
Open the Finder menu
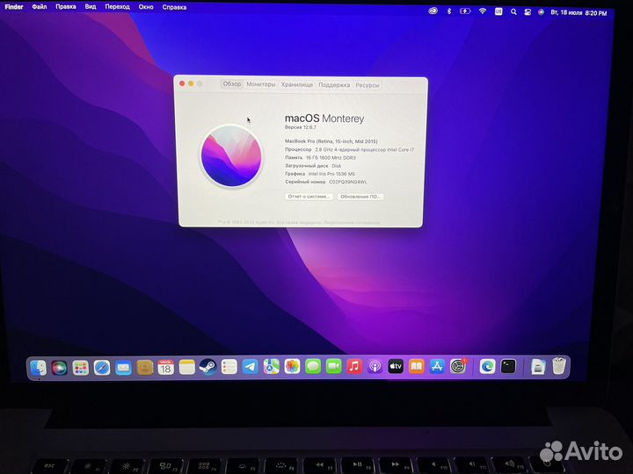coord(14,6)
